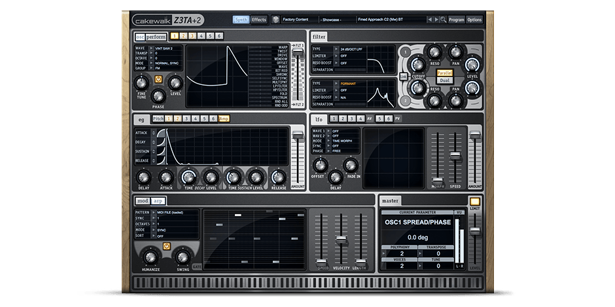Open the mod tab
The width and height of the screenshot is (615, 307).
click(x=143, y=201)
